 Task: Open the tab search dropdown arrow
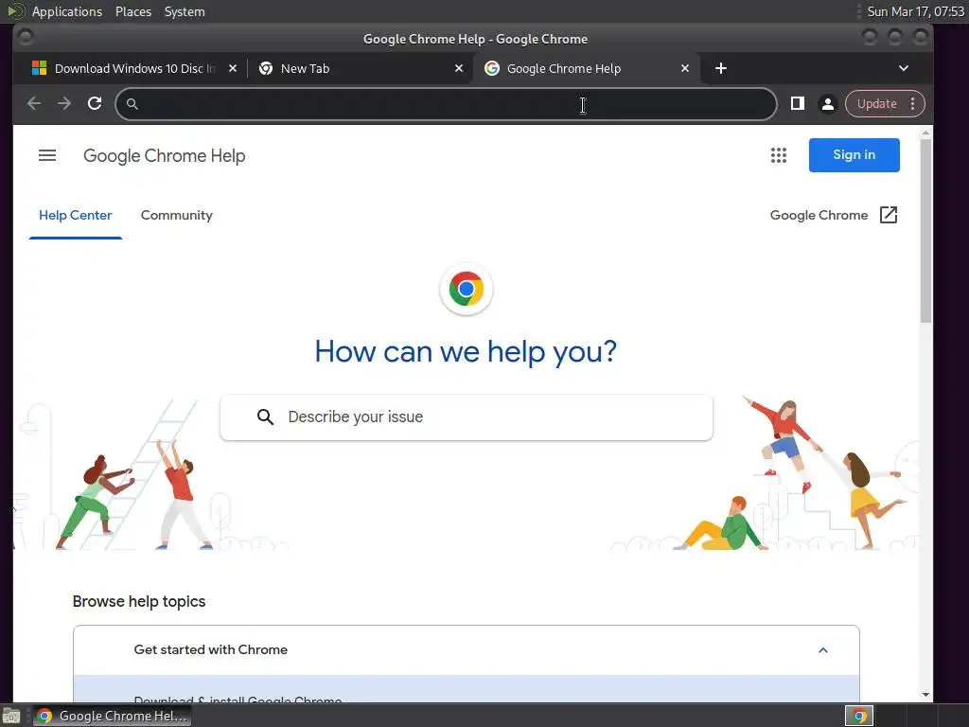point(904,68)
